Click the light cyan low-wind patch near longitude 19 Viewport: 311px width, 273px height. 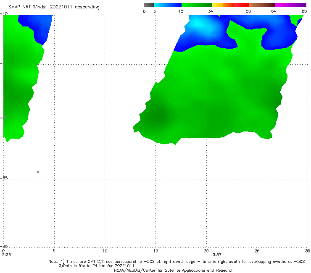click(199, 24)
